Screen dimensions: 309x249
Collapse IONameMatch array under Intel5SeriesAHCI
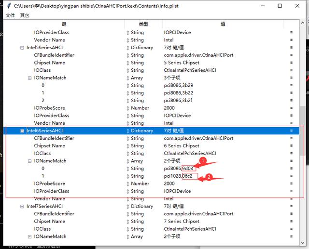pos(29,78)
